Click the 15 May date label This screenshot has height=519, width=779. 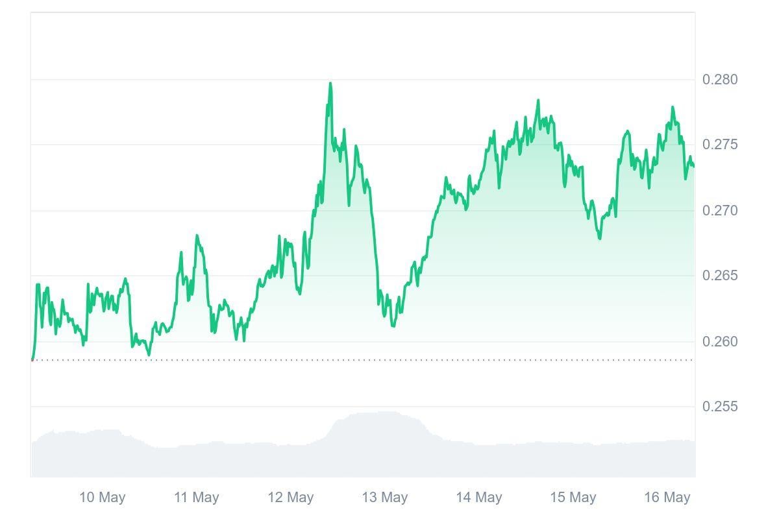573,498
